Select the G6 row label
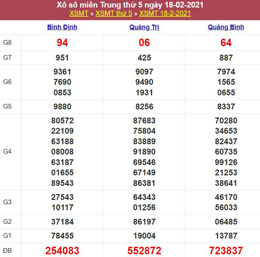Viewport: 260px width, 257px height. 7,82
